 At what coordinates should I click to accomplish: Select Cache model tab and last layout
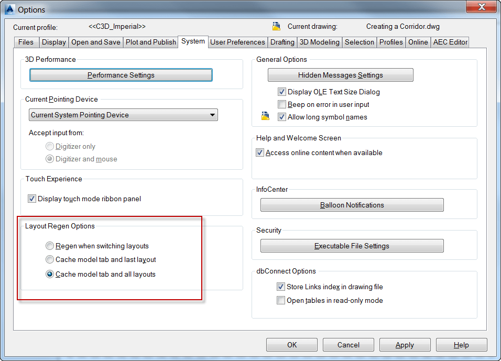point(50,260)
